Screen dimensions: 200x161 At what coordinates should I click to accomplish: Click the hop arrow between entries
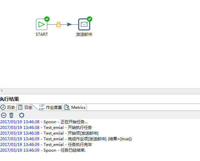coord(70,24)
